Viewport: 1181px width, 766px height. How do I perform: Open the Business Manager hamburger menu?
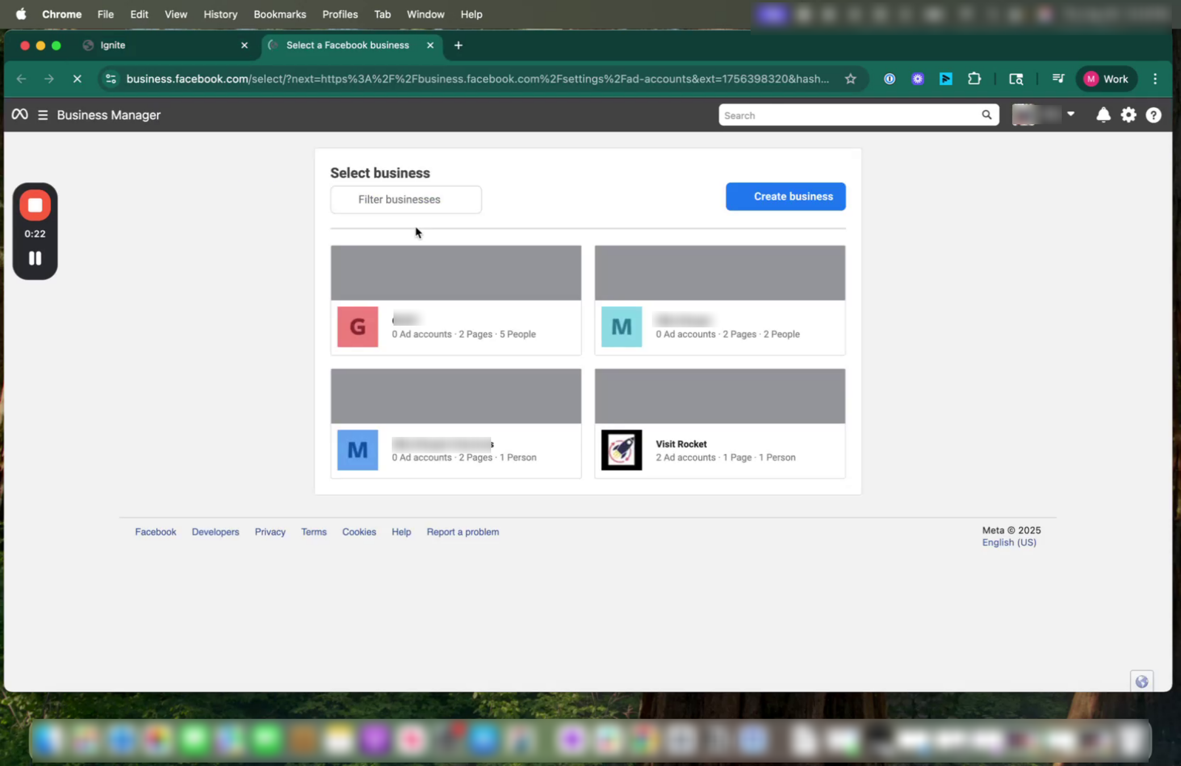43,115
